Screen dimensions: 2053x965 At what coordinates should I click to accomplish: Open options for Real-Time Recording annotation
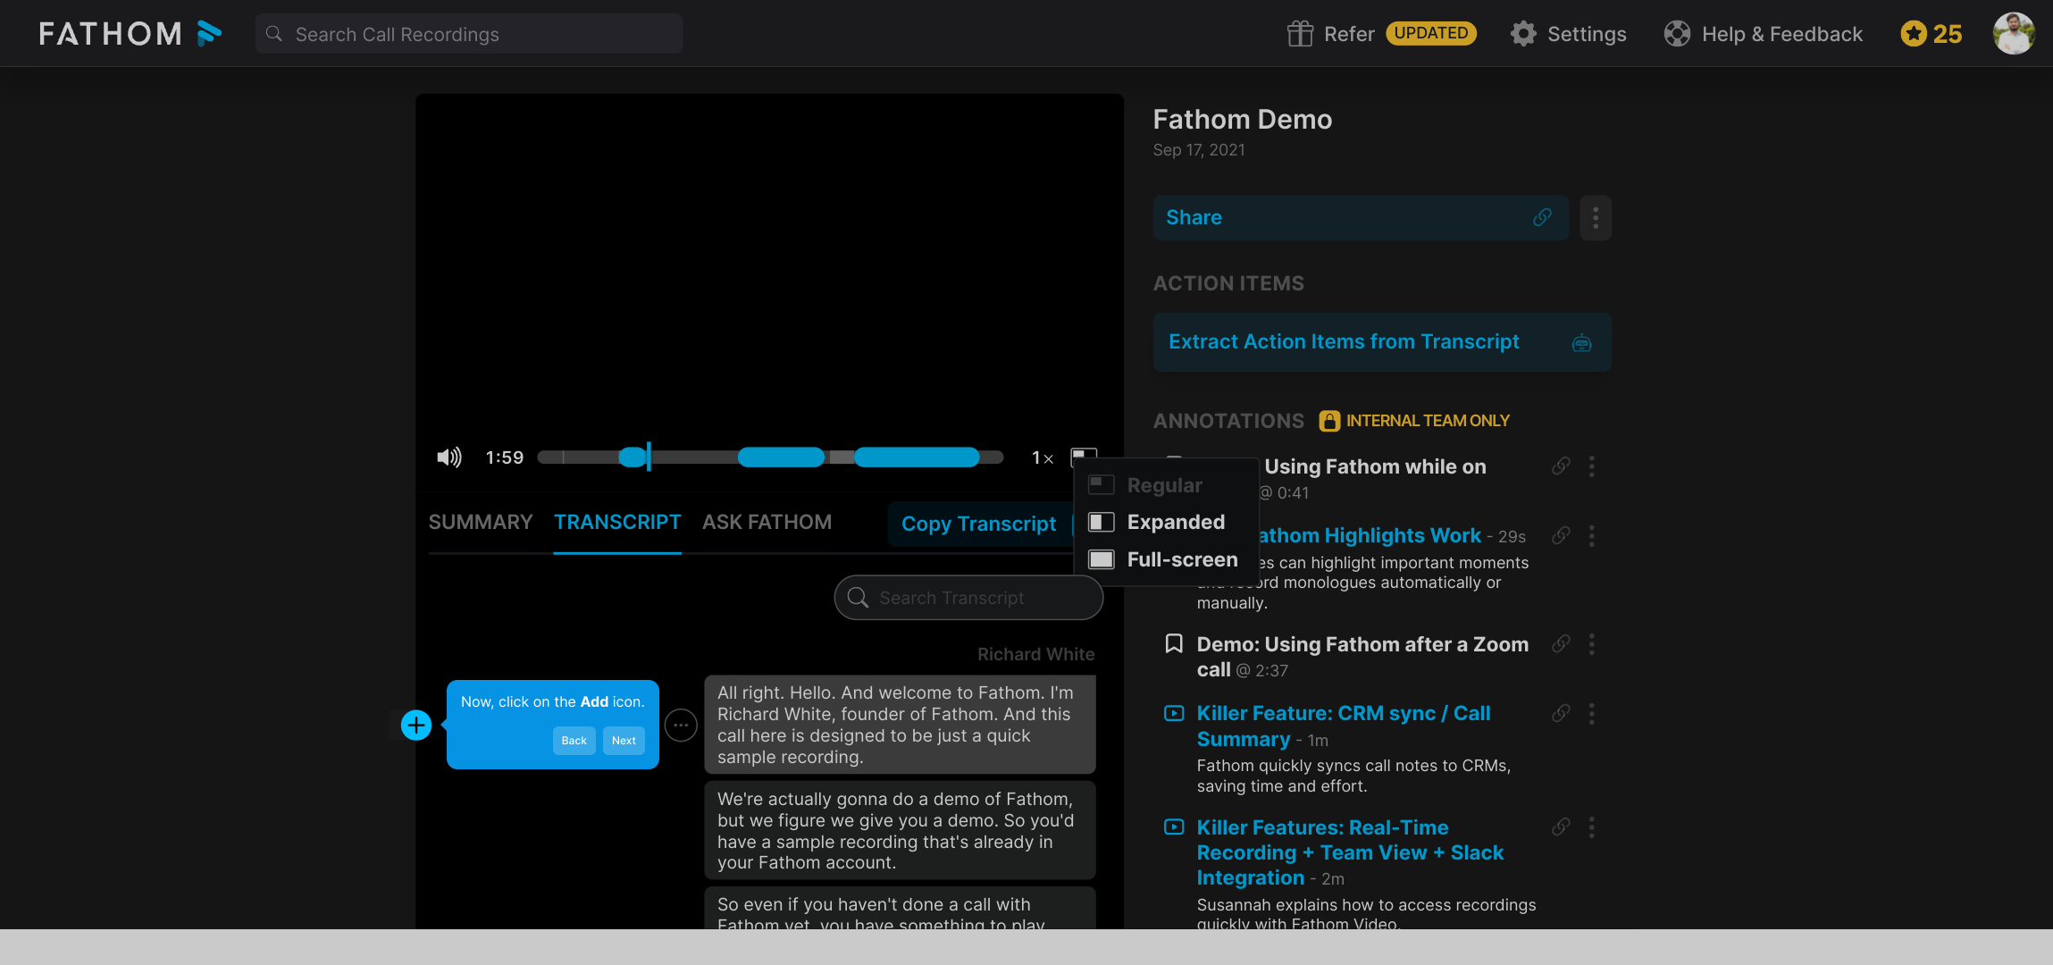(x=1591, y=827)
